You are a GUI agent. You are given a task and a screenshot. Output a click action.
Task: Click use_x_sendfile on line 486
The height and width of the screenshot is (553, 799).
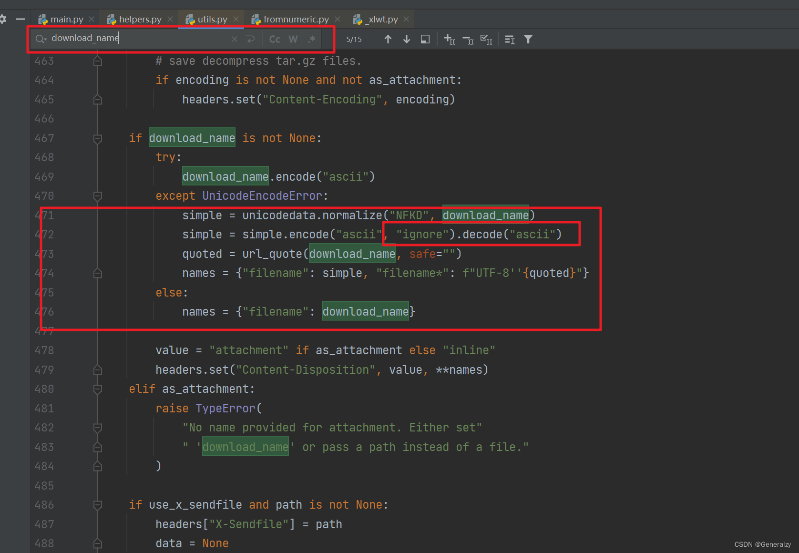click(195, 505)
